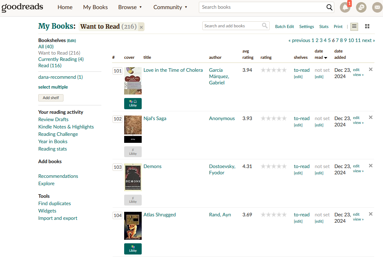
Task: Expand the Community dropdown menu
Action: pos(170,7)
